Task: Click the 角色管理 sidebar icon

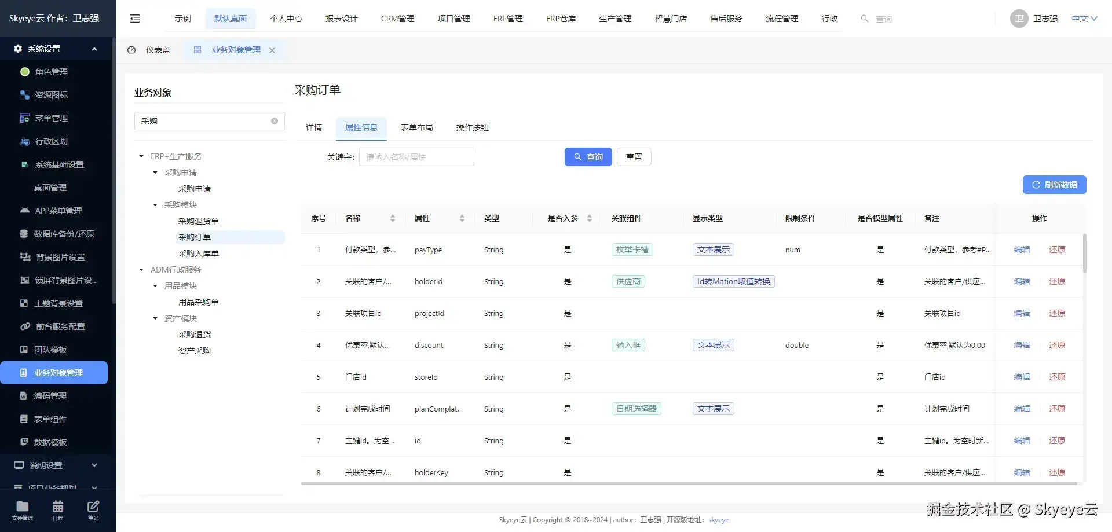Action: 25,72
